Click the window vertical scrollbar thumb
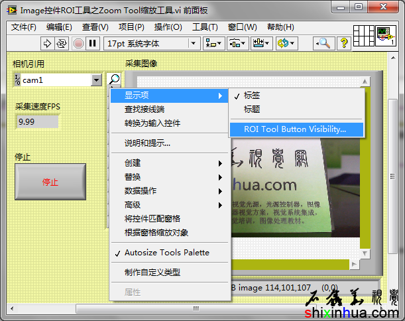Viewport: 405px width, 321px height. [x=392, y=176]
